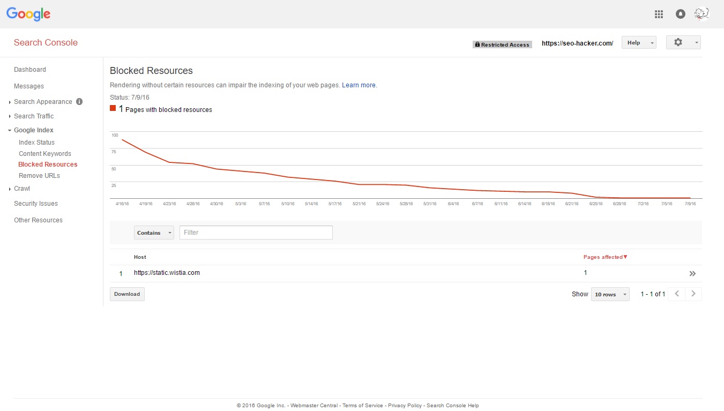Image resolution: width=724 pixels, height=411 pixels.
Task: Toggle the red Pages with blocked resources legend
Action: [x=113, y=109]
